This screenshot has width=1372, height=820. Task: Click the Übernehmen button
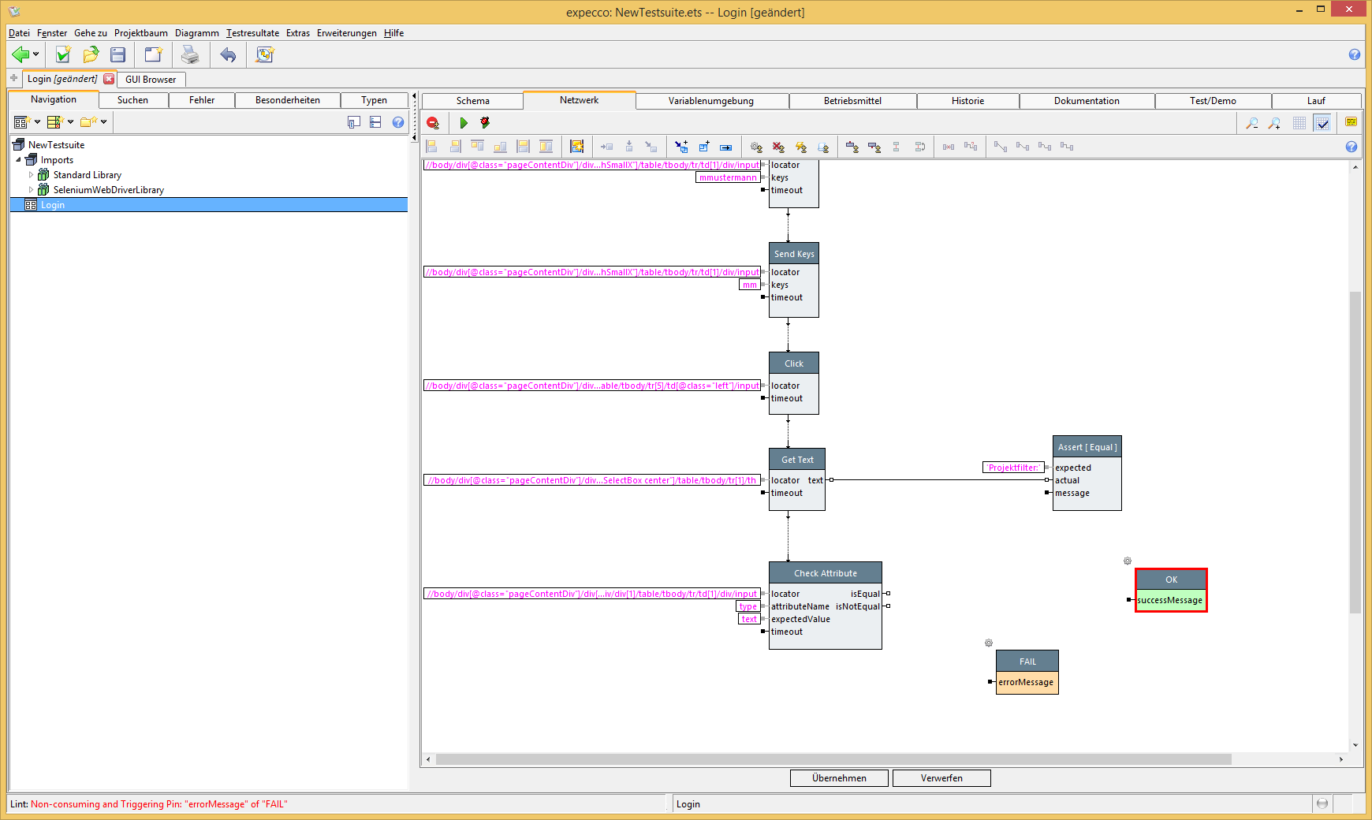point(839,778)
